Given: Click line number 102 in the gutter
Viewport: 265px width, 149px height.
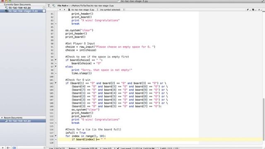Looking at the screenshot, I should point(51,83).
